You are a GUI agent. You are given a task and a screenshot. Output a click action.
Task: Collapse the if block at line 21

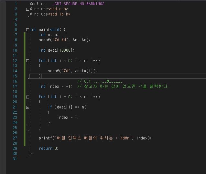coord(27,107)
